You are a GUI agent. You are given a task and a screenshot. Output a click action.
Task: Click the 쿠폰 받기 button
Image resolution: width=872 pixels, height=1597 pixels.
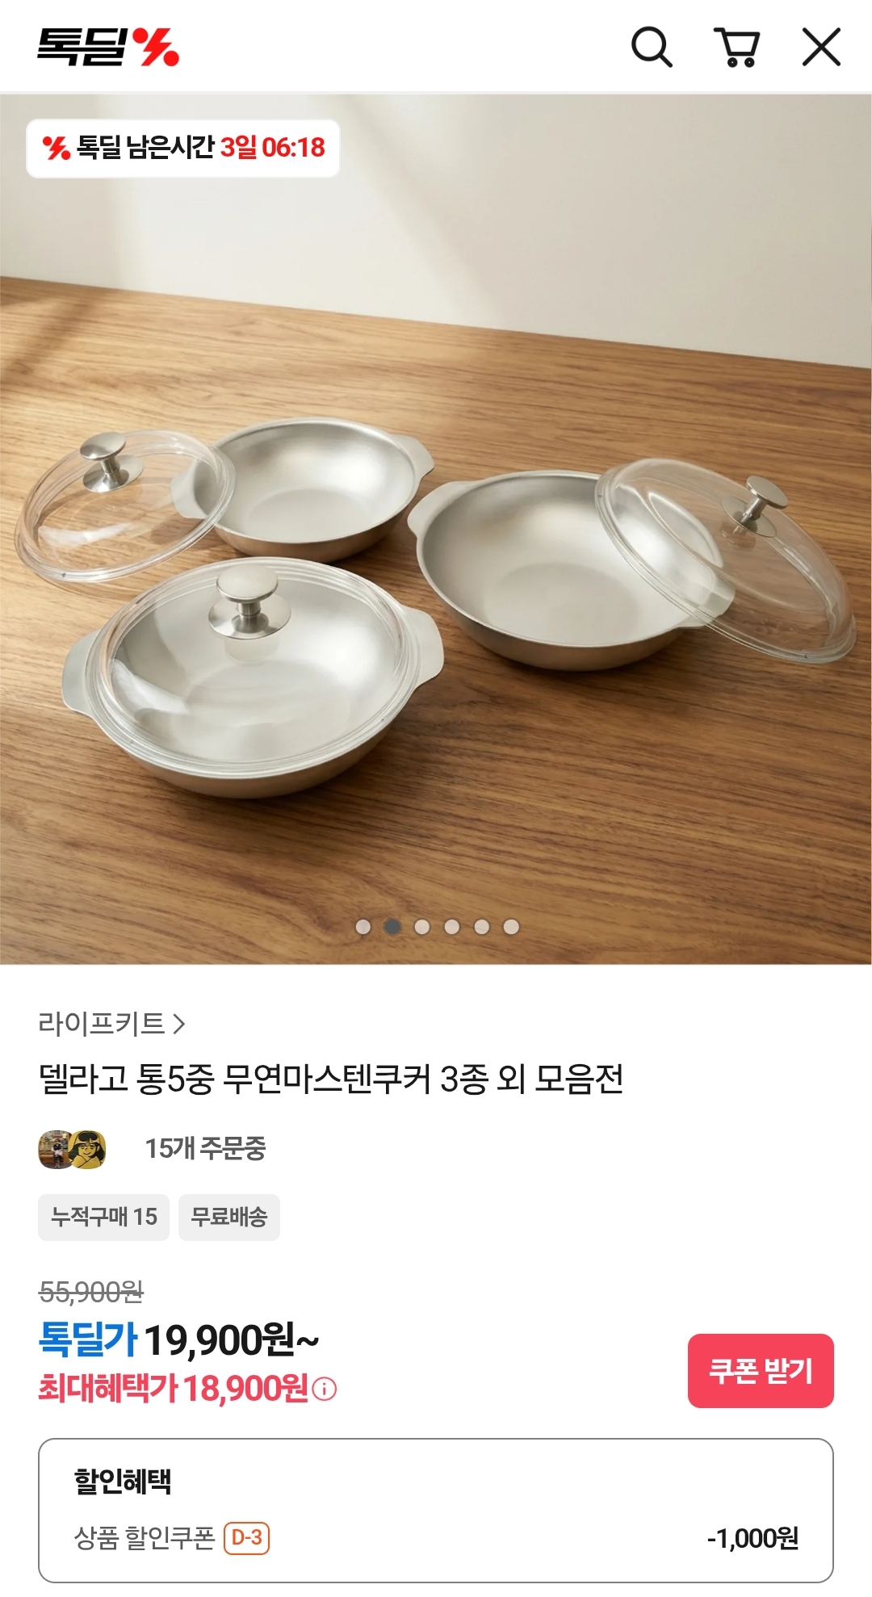(x=761, y=1371)
